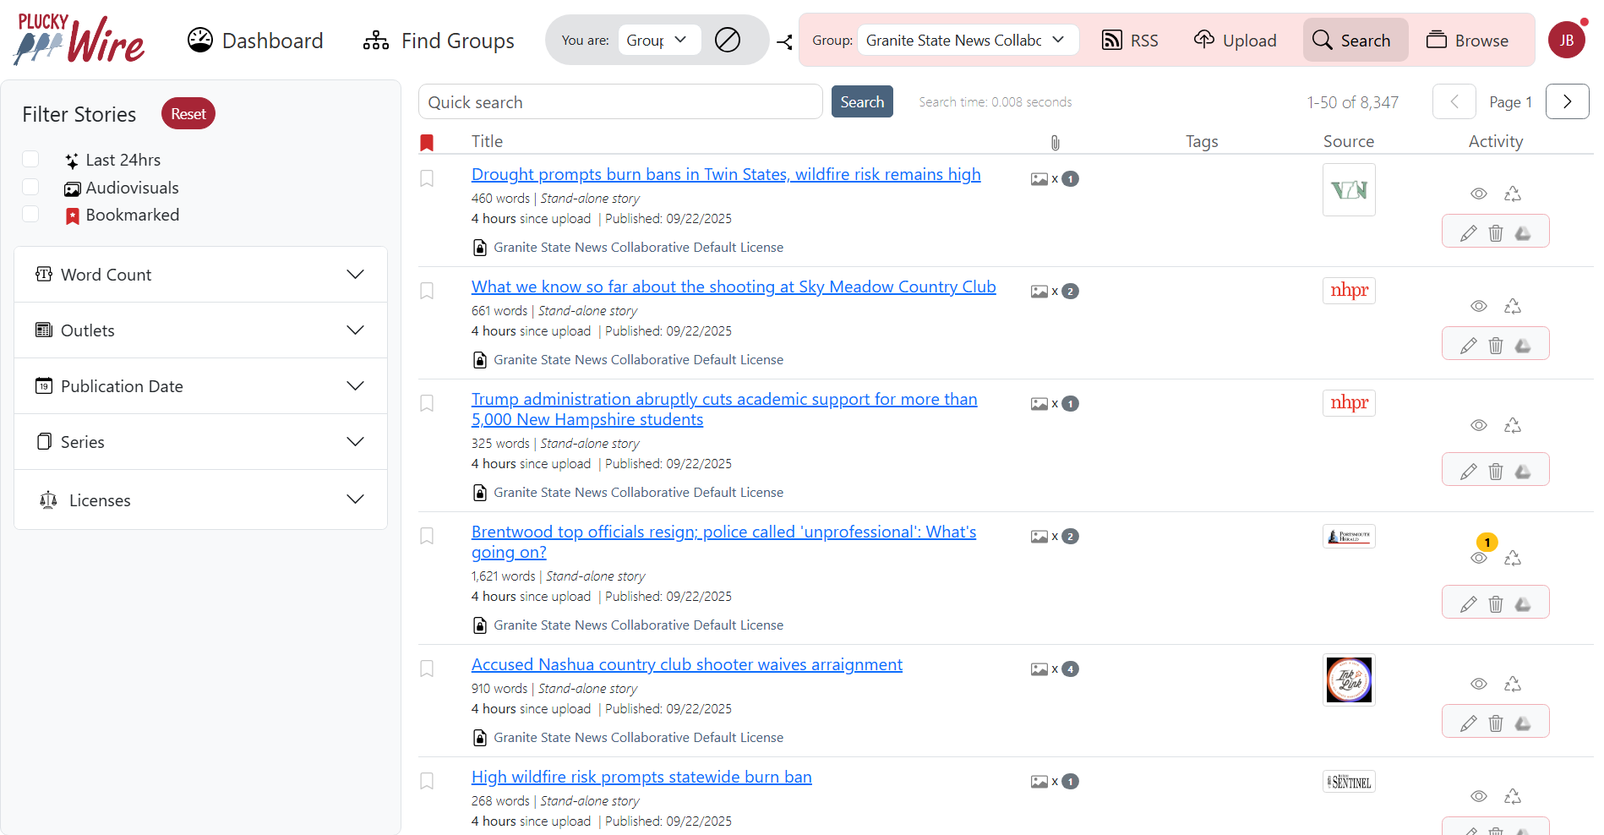1604x835 pixels.
Task: Bookmark the Brentwood top officials story
Action: 427,536
